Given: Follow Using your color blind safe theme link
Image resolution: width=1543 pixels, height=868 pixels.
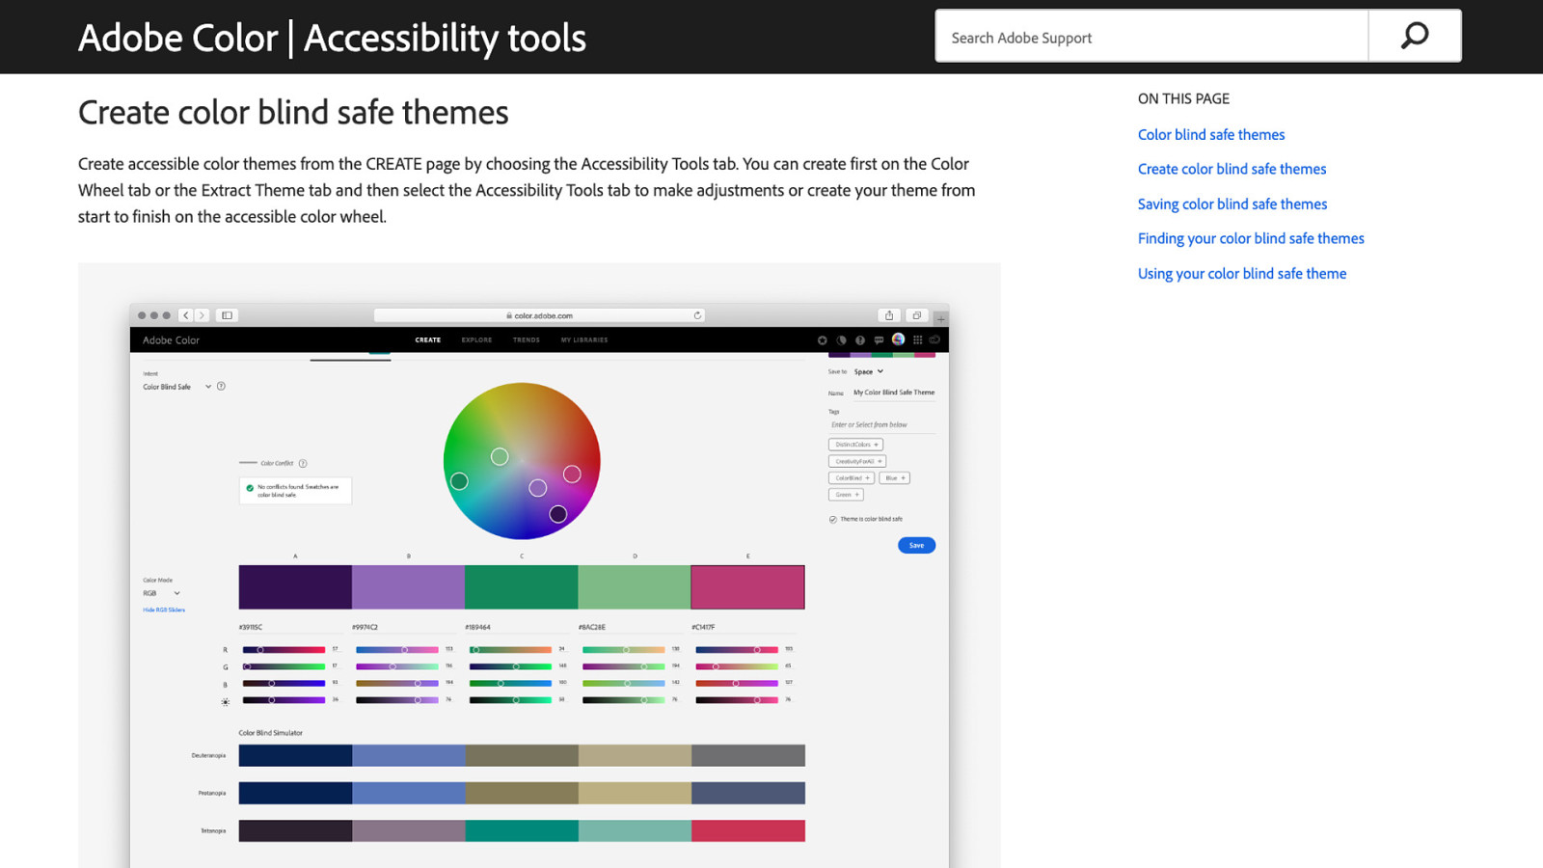Looking at the screenshot, I should click(x=1242, y=273).
